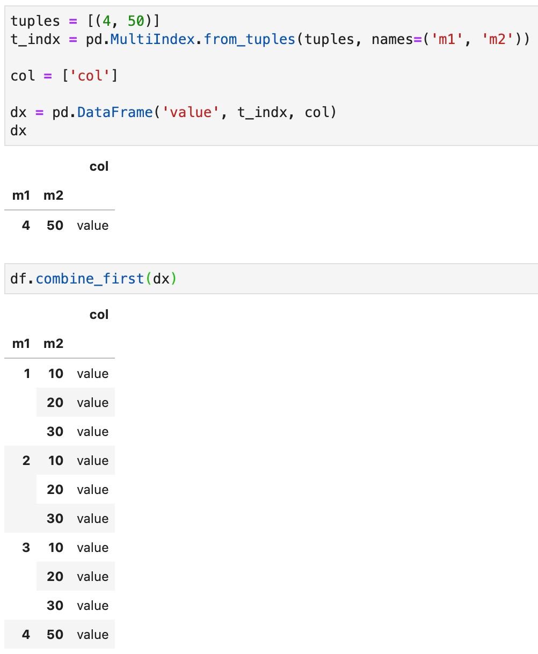
Task: Click m2 value 20 under m1 group 2
Action: (x=55, y=490)
